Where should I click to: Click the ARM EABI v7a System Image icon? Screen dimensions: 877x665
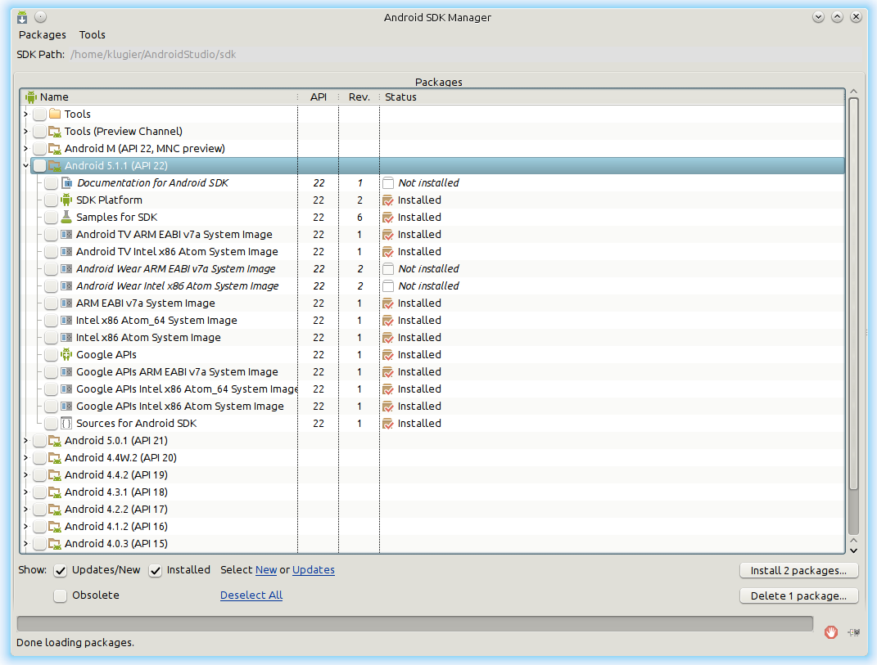click(66, 303)
